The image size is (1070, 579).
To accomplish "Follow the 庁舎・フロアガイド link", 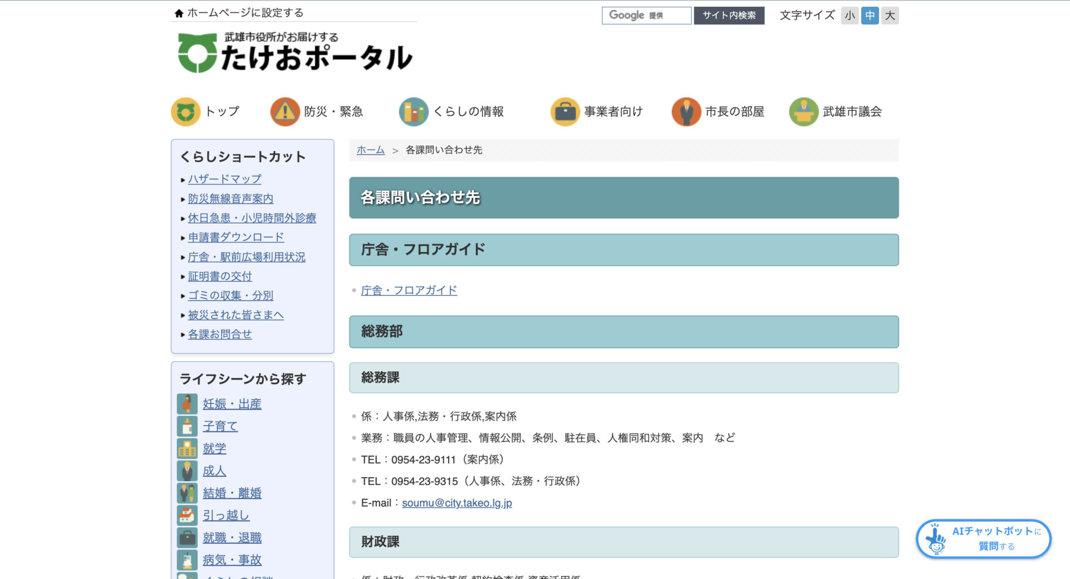I will tap(408, 290).
